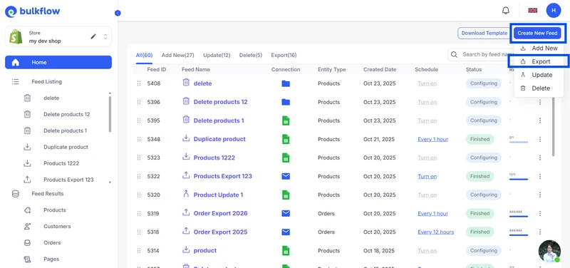
Task: Click Google Sheets icon for feed 5395
Action: [x=286, y=120]
